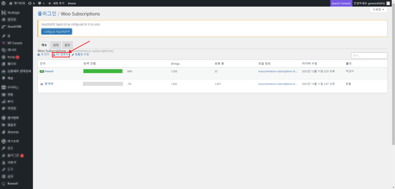Open the 안녕하세요 genesis4508님 account menu
The width and height of the screenshot is (395, 189).
[369, 3]
